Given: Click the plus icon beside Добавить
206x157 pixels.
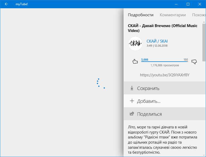Looking at the screenshot, I should click(x=132, y=101).
